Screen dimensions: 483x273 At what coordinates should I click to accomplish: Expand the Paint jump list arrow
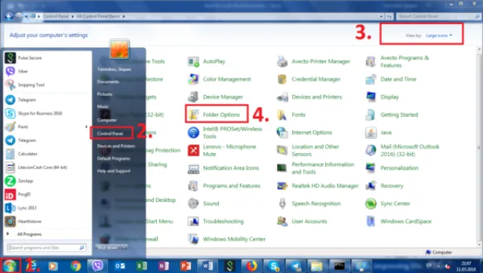(86, 127)
